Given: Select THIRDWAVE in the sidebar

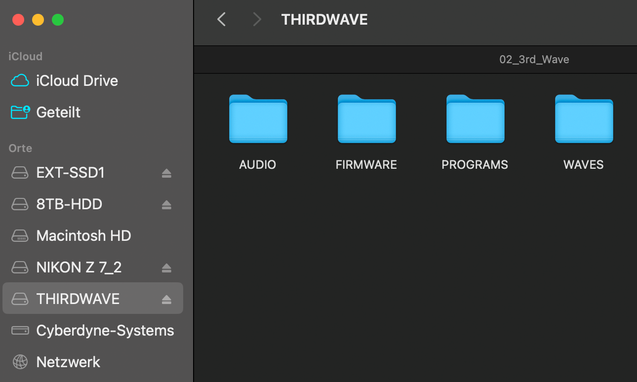Looking at the screenshot, I should [x=93, y=298].
